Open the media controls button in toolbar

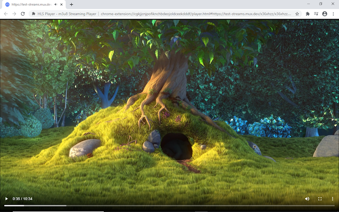pos(316,14)
